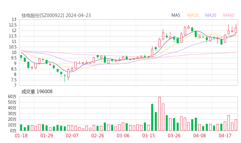
Task: Click the tallest green volume bar at 03-15
Action: (x=152, y=117)
